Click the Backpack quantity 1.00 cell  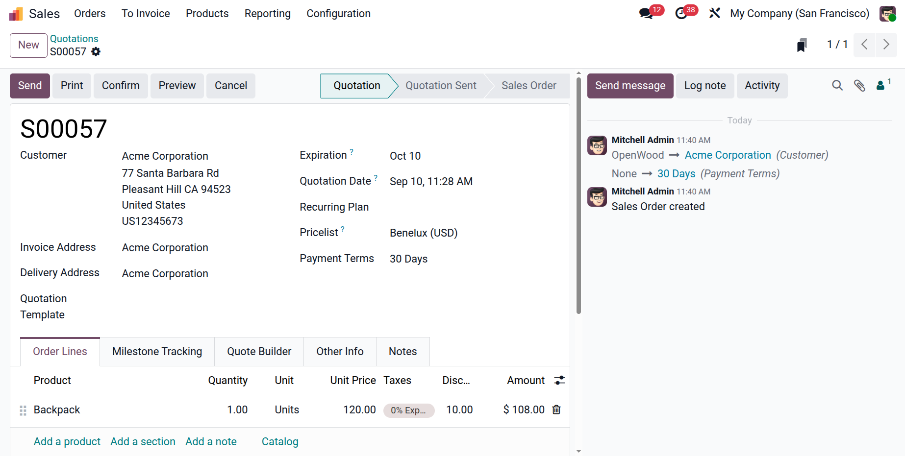click(x=237, y=410)
